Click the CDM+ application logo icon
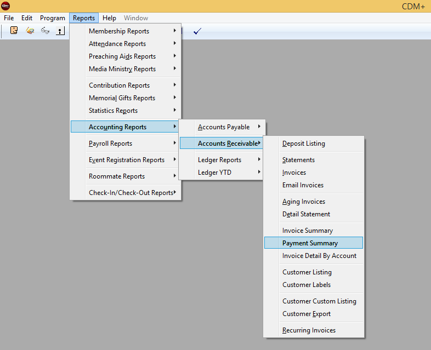Image resolution: width=431 pixels, height=350 pixels. pos(5,6)
